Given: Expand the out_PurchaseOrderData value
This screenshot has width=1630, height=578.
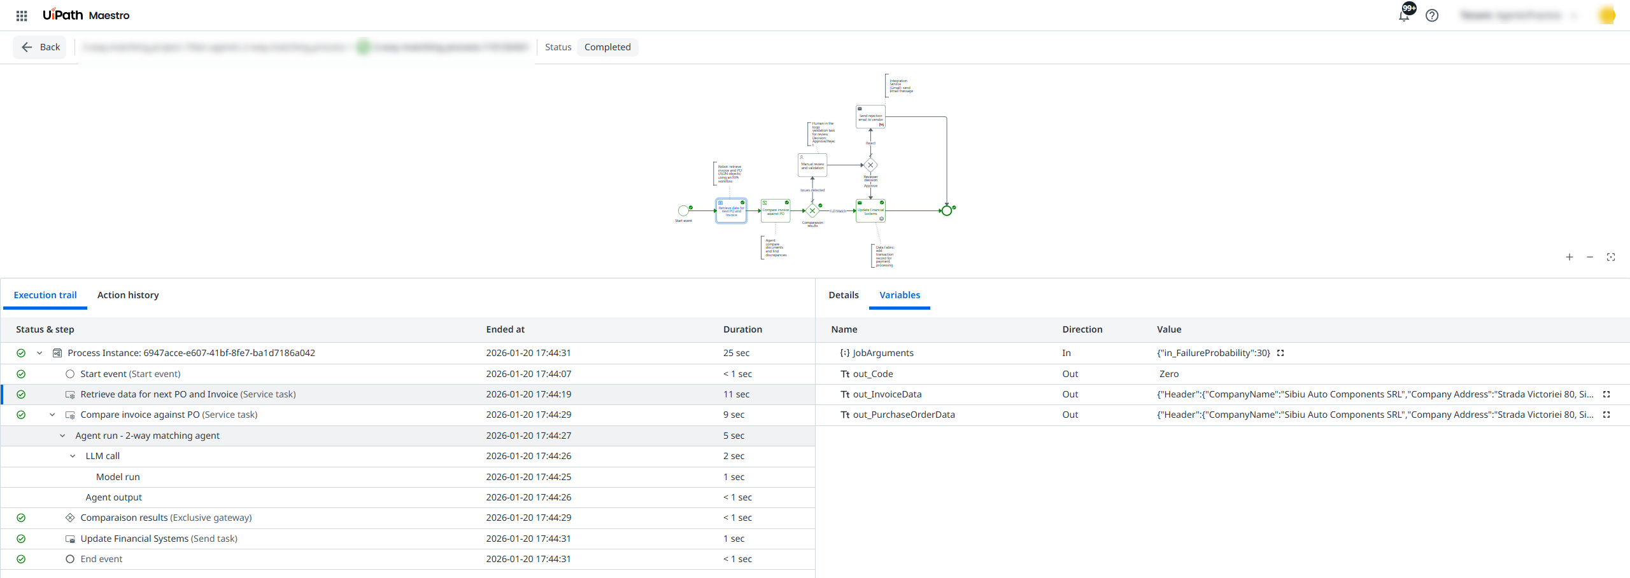Looking at the screenshot, I should 1606,415.
